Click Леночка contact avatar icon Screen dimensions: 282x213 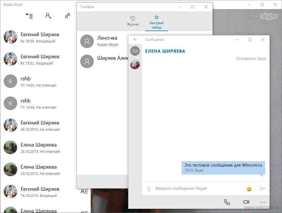click(87, 41)
